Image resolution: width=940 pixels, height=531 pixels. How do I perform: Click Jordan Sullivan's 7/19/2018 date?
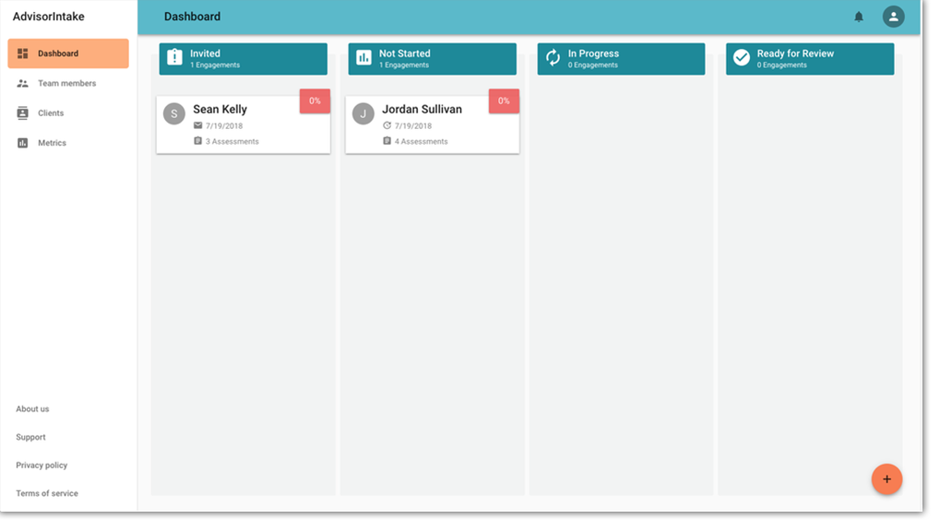(413, 126)
